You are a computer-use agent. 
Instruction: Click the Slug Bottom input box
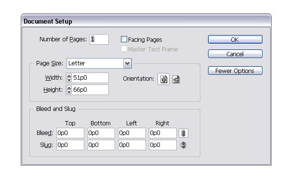pos(101,145)
